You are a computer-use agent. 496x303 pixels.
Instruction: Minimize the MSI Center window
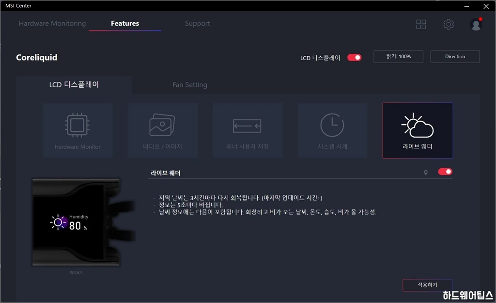[466, 6]
